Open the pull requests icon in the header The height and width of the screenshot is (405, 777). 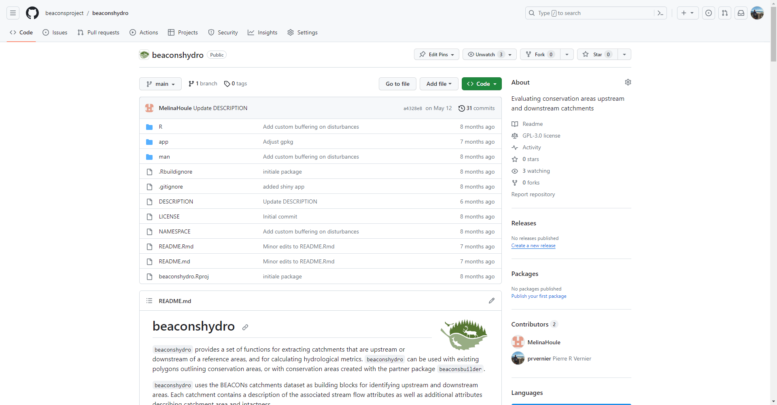[x=725, y=13]
